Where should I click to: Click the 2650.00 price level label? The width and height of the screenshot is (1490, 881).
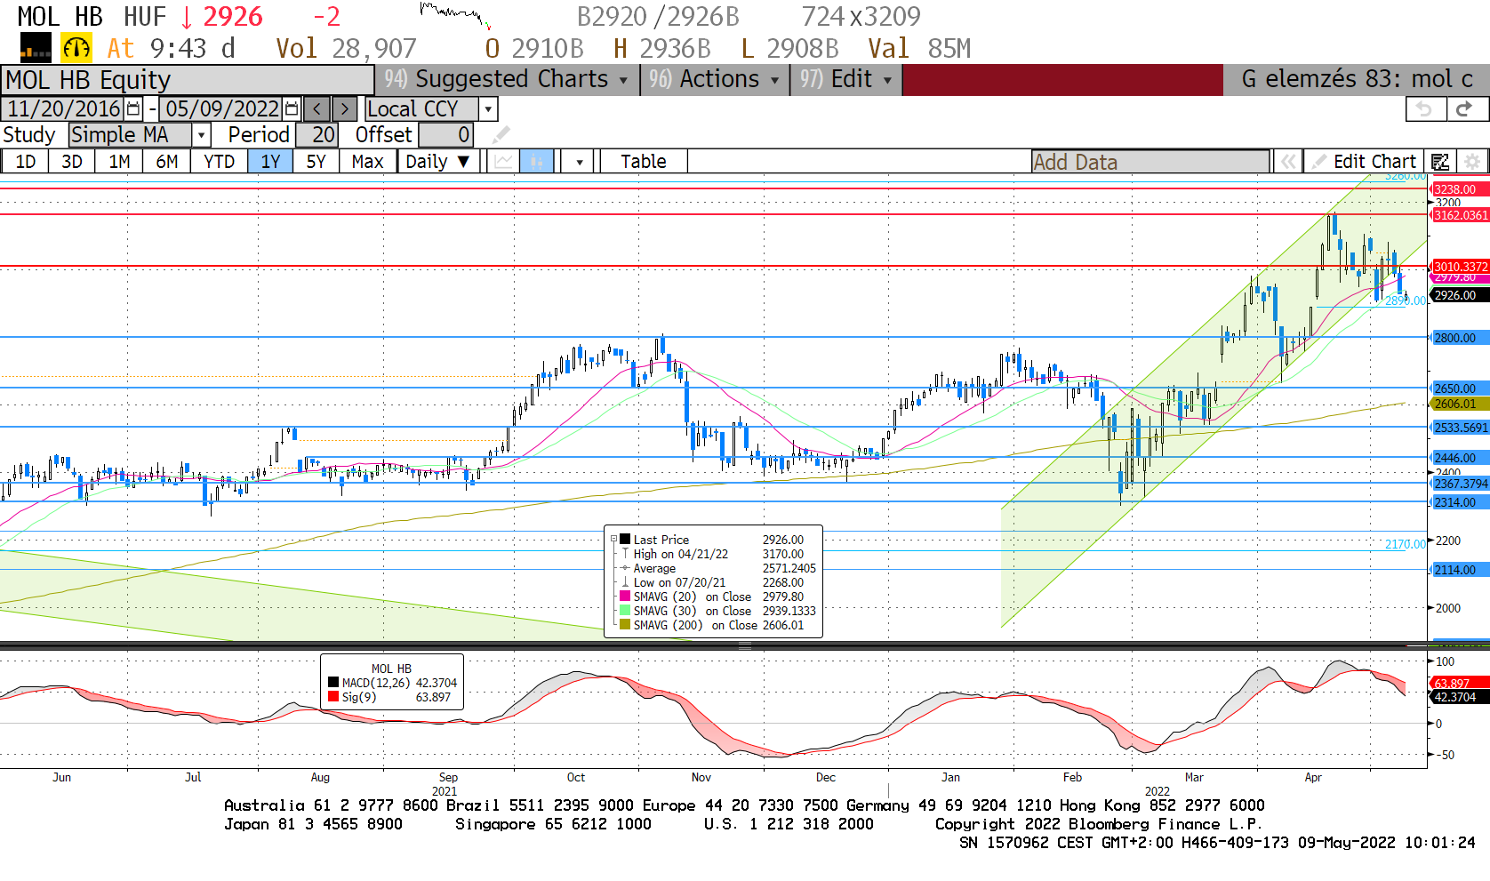pyautogui.click(x=1459, y=388)
